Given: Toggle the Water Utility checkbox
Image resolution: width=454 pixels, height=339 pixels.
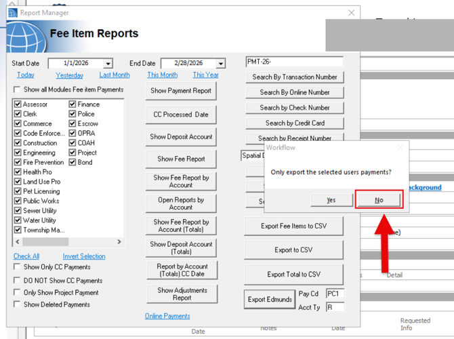Looking at the screenshot, I should (x=18, y=220).
